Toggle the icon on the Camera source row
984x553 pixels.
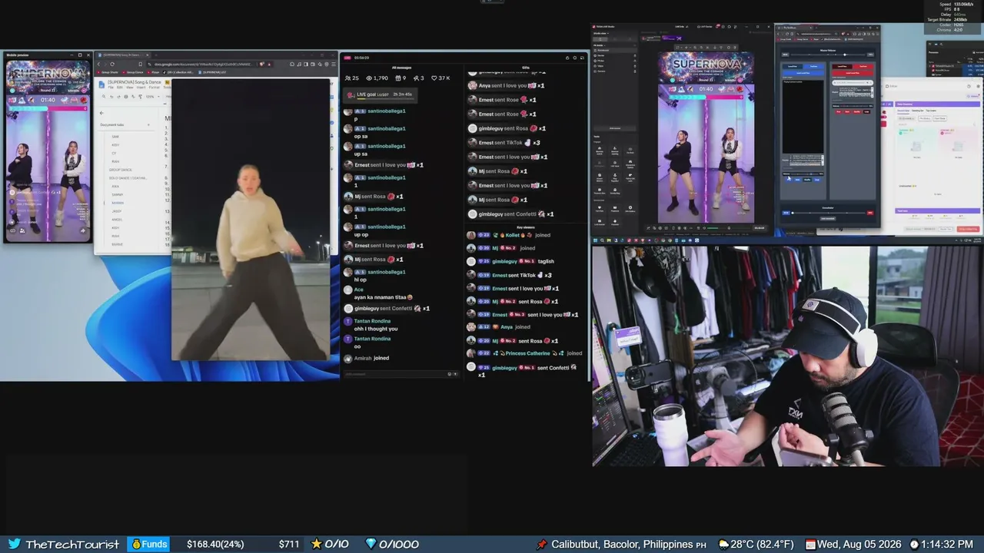pyautogui.click(x=635, y=71)
